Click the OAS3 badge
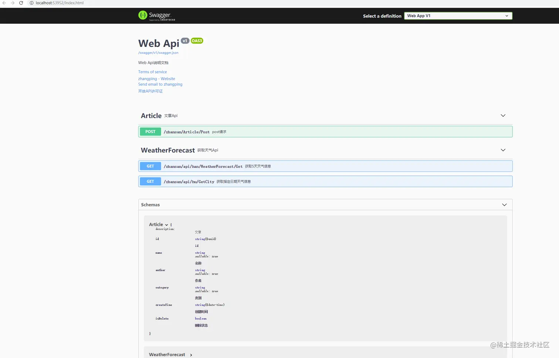 pos(197,41)
